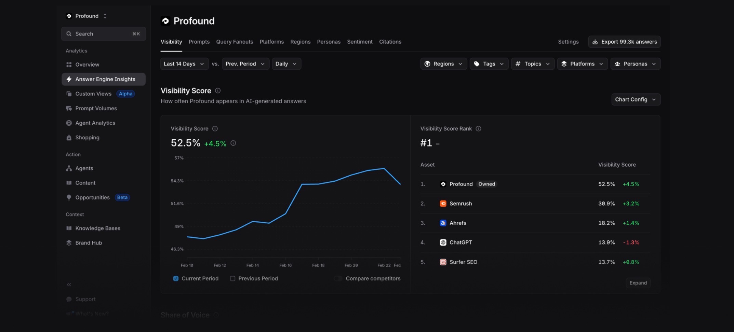Click the Search input field

(x=104, y=34)
